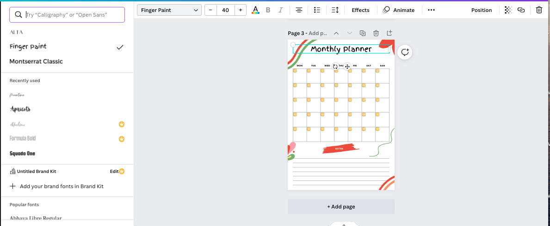Delete the selected element with the toolbar trash icon
This screenshot has height=226, width=550.
pos(539,10)
